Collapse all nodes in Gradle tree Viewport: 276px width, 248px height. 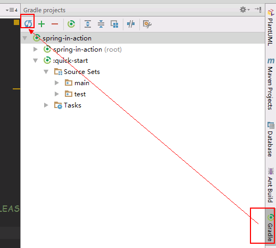tap(101, 24)
